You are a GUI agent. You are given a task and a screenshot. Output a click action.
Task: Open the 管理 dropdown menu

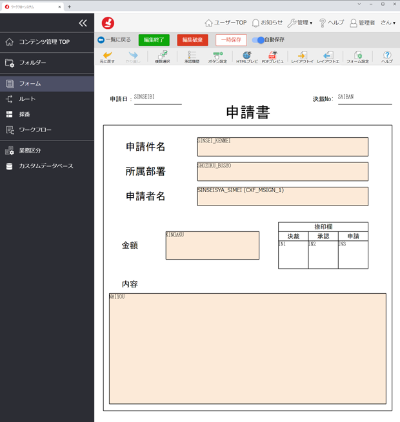[x=300, y=23]
